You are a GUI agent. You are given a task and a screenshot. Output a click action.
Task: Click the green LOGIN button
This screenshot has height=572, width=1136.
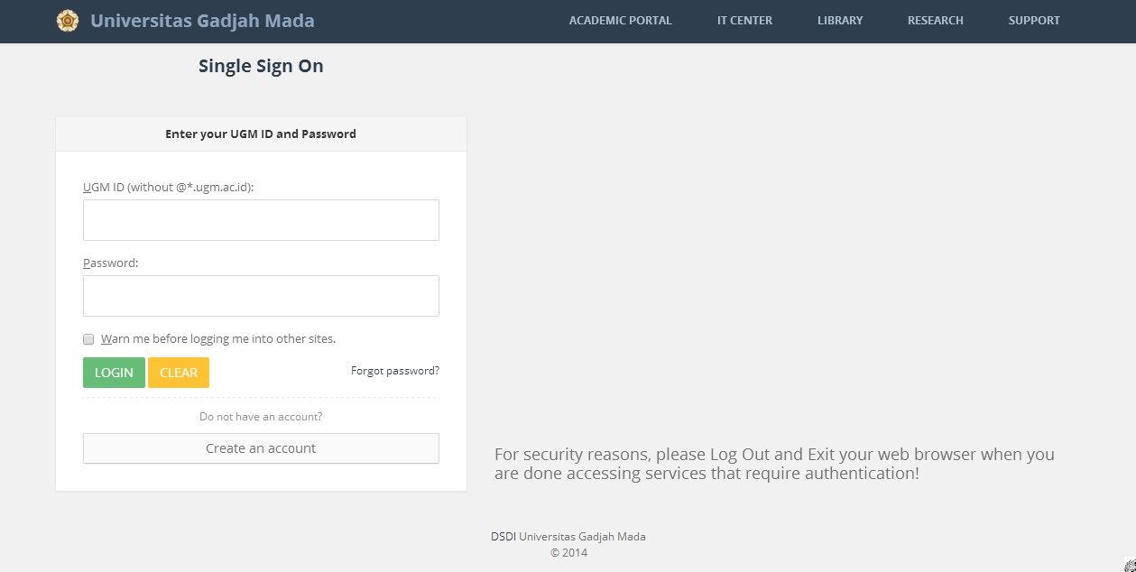(114, 373)
